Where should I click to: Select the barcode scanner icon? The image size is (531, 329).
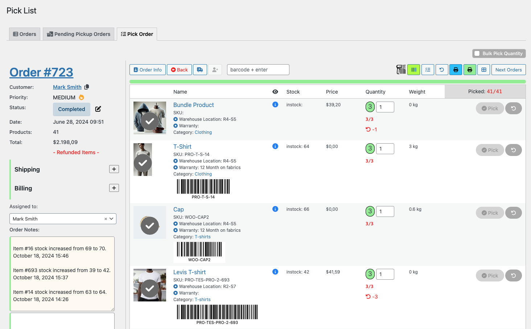click(401, 69)
